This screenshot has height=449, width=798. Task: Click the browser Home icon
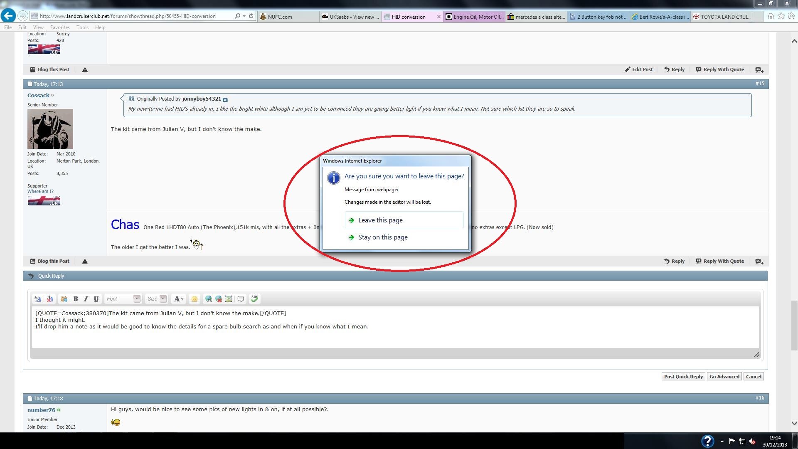771,16
